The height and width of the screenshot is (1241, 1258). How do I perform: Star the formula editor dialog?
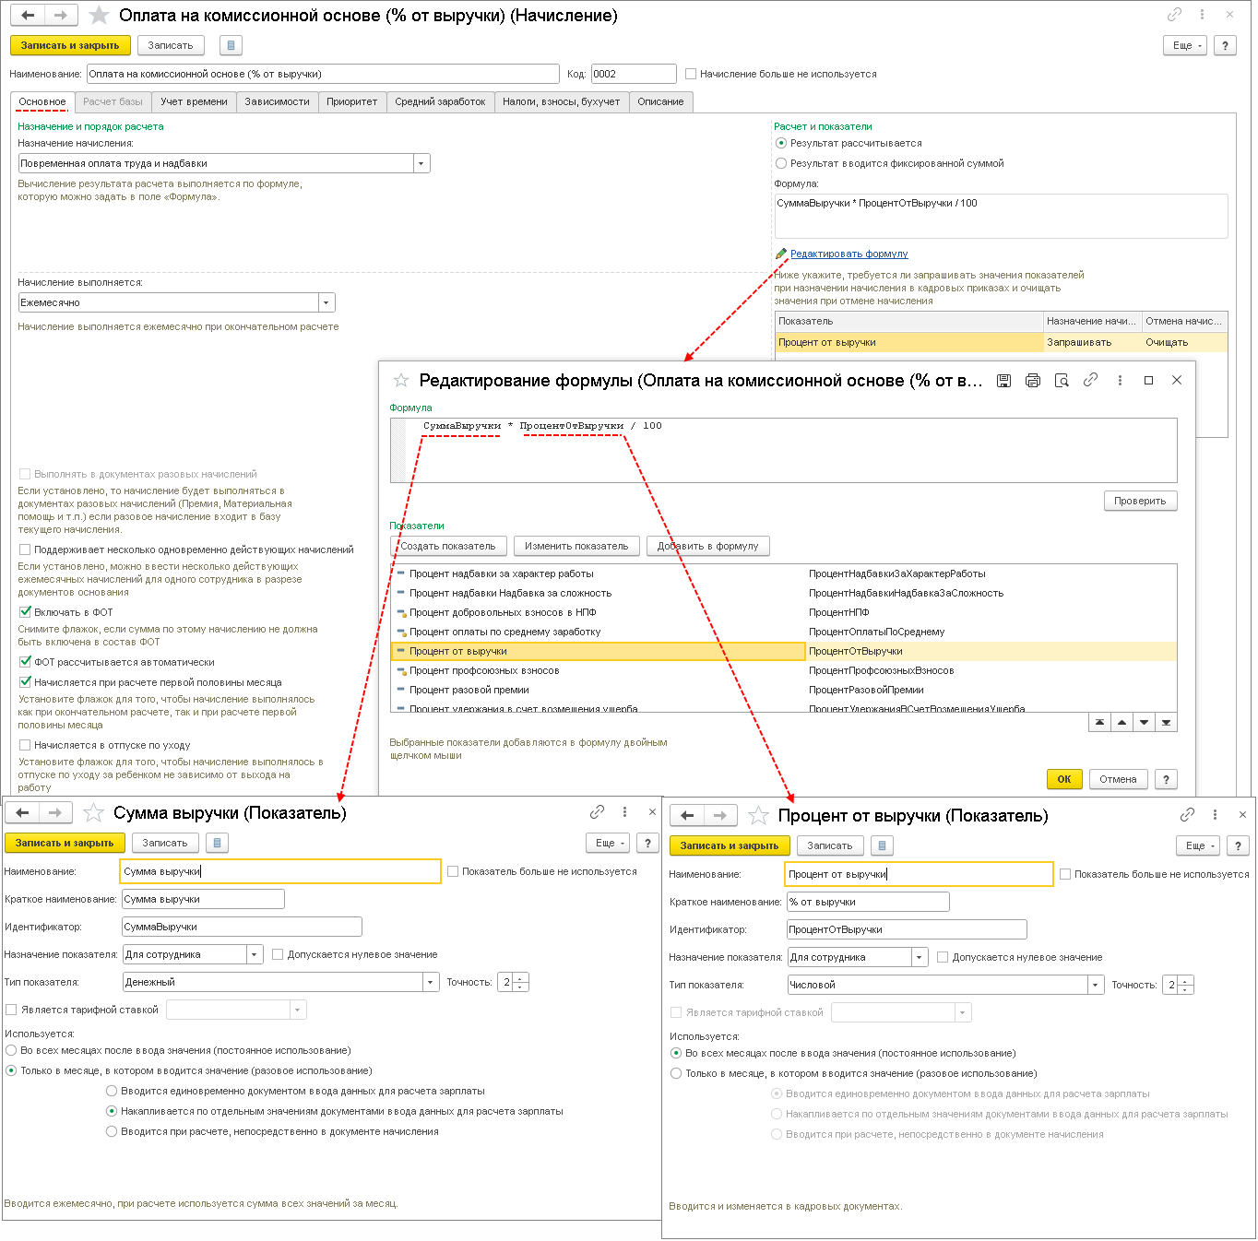click(x=400, y=380)
